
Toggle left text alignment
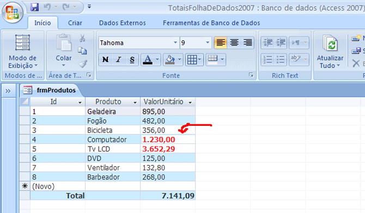point(221,42)
